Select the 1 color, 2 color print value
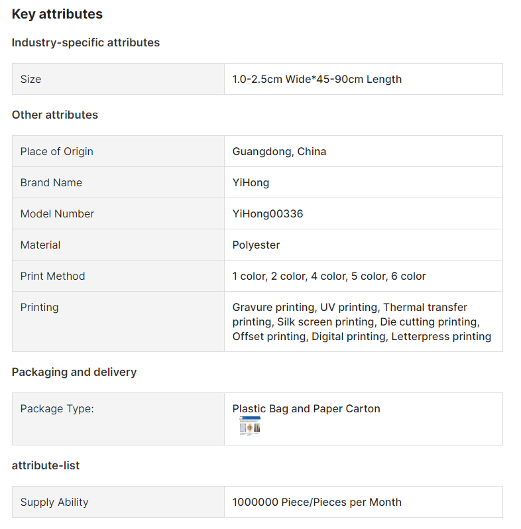The width and height of the screenshot is (521, 529). [329, 276]
